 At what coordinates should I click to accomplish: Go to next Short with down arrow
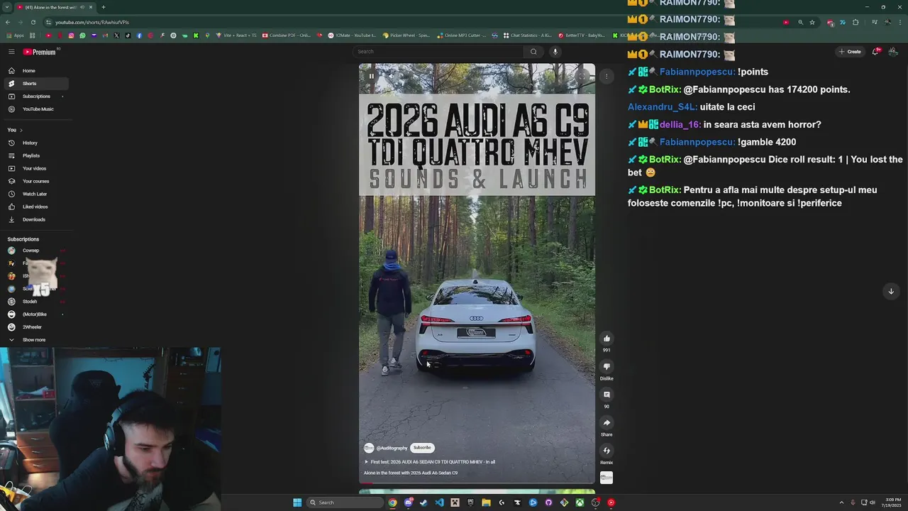click(x=891, y=291)
